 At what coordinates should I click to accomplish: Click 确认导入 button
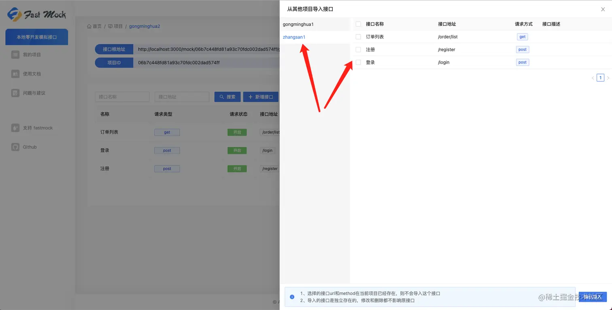(x=593, y=297)
